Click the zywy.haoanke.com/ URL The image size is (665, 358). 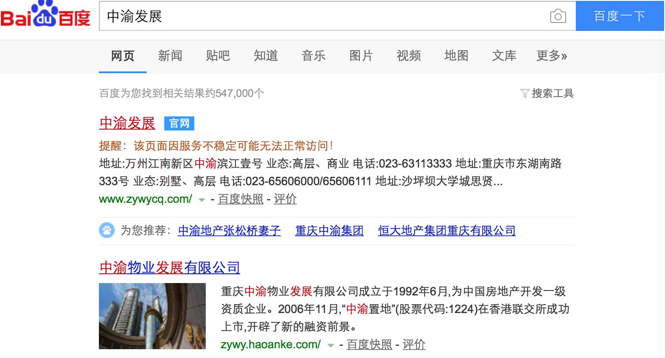[x=271, y=345]
